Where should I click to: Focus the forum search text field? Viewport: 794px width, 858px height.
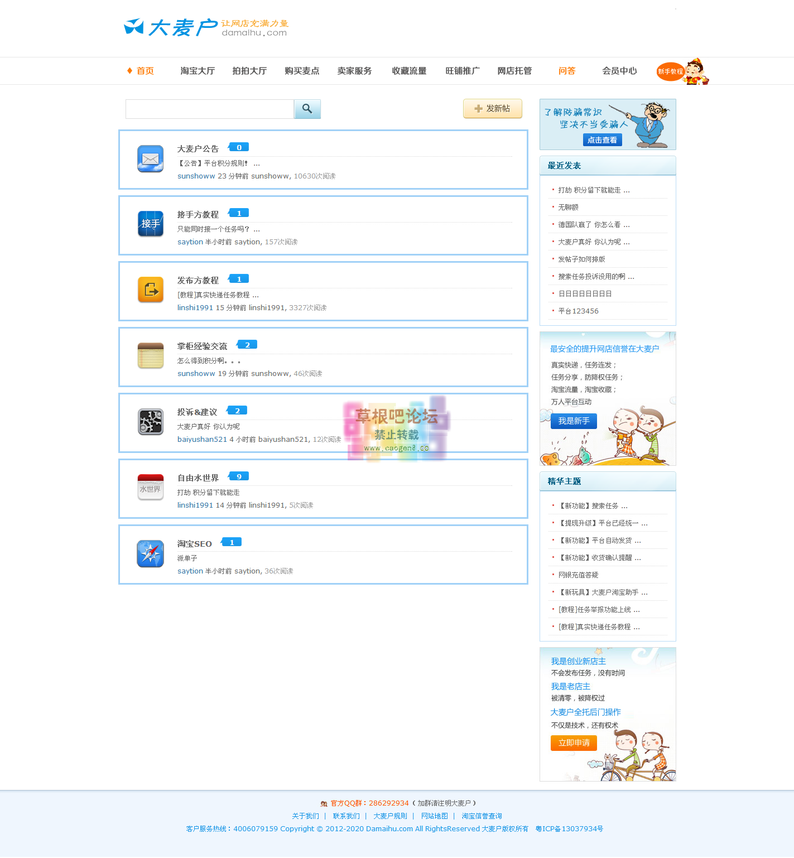210,109
